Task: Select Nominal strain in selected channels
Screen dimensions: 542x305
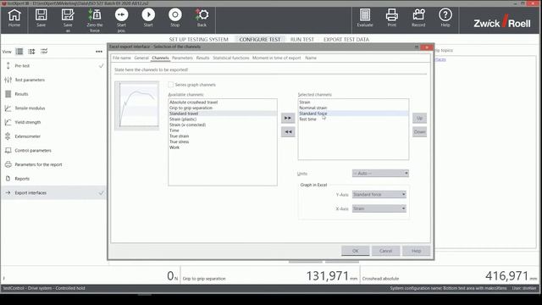Action: 353,108
